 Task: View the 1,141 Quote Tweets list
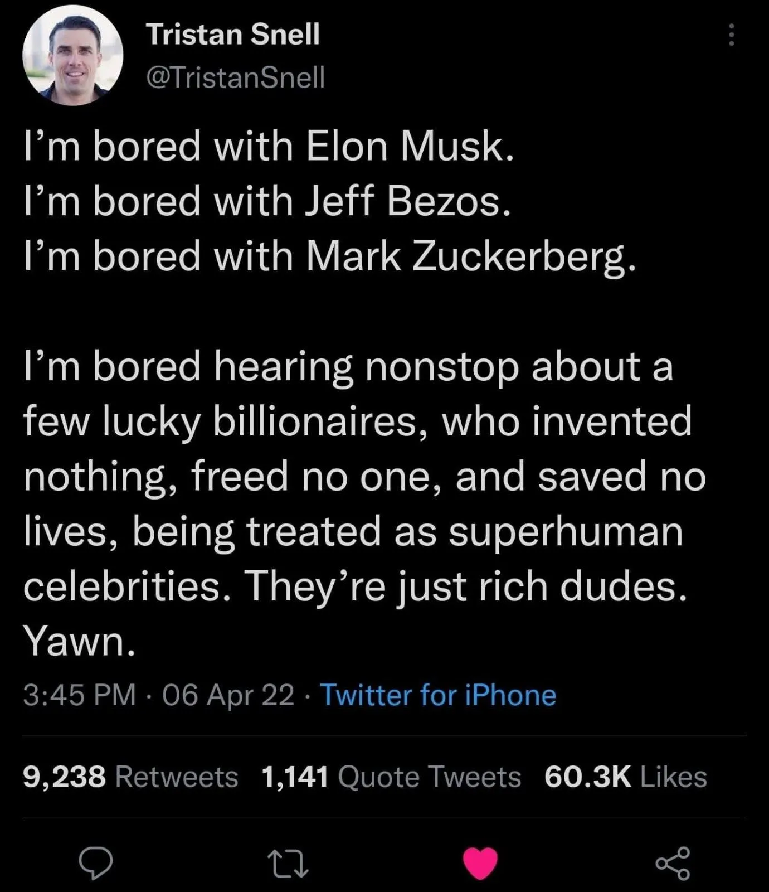coord(391,777)
